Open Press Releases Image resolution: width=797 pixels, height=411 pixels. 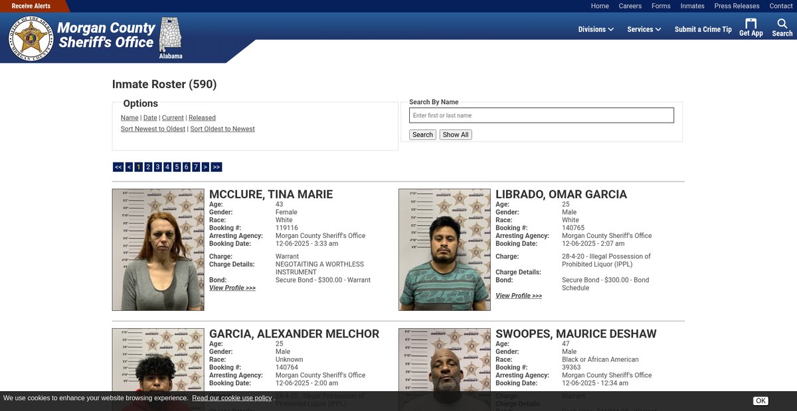737,6
